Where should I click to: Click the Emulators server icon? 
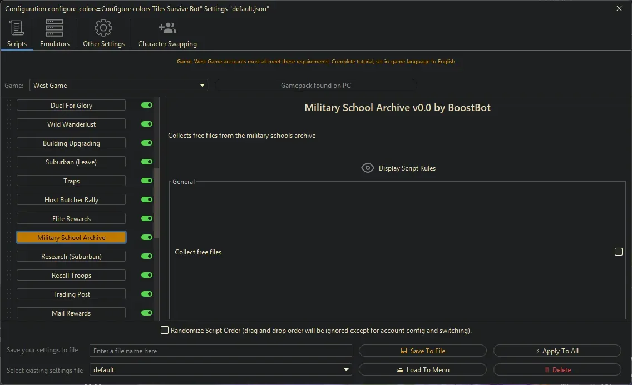point(54,27)
